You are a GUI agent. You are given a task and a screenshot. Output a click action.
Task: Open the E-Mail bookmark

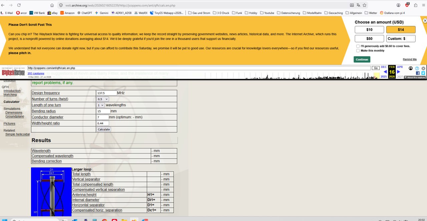coord(7,13)
